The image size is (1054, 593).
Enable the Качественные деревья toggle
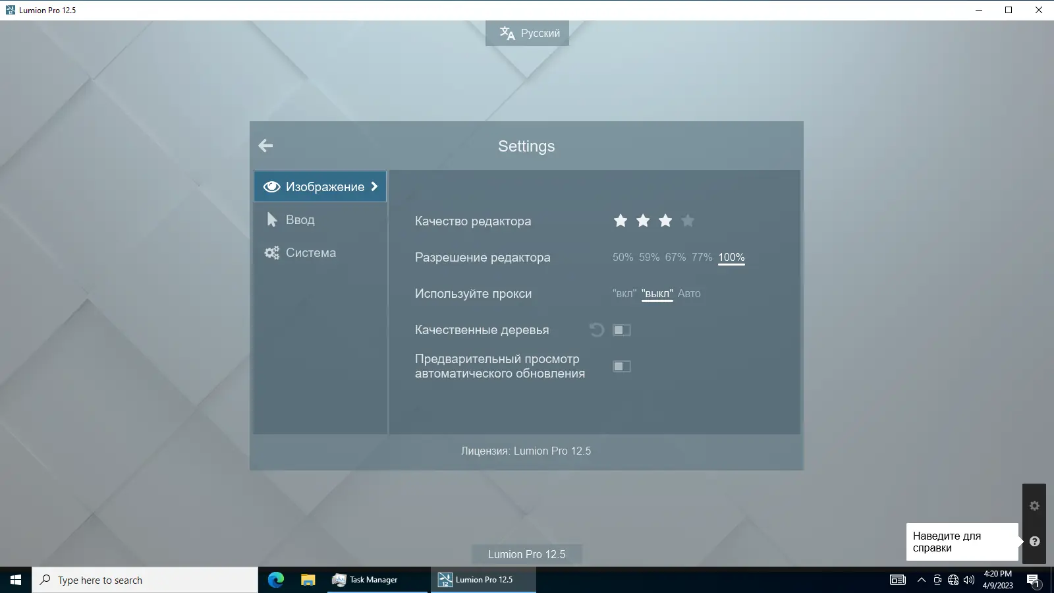point(622,329)
